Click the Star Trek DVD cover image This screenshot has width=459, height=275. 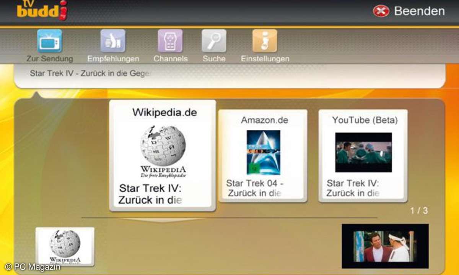point(263,152)
